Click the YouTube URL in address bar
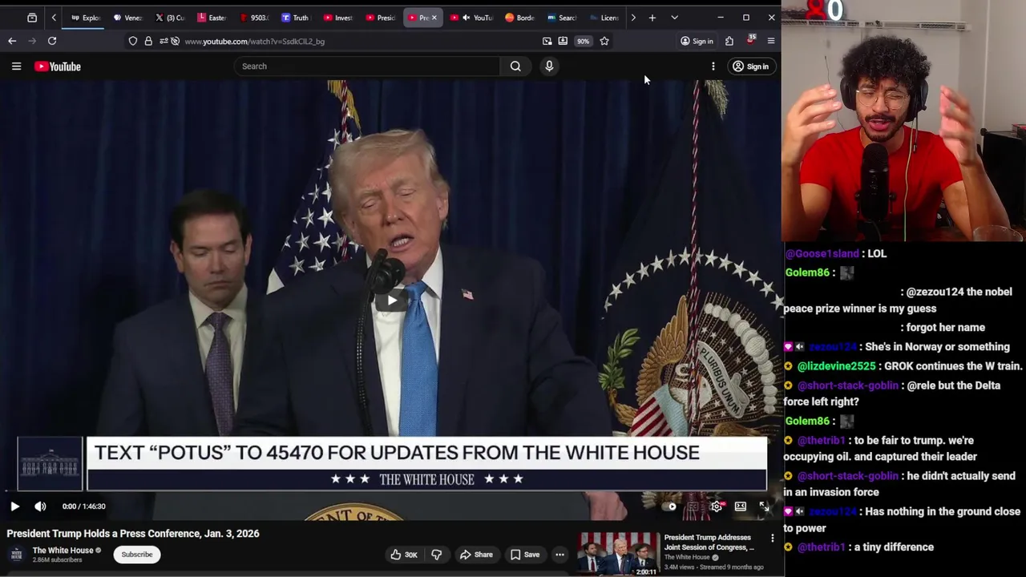Screen dimensions: 1026x577 coord(255,41)
